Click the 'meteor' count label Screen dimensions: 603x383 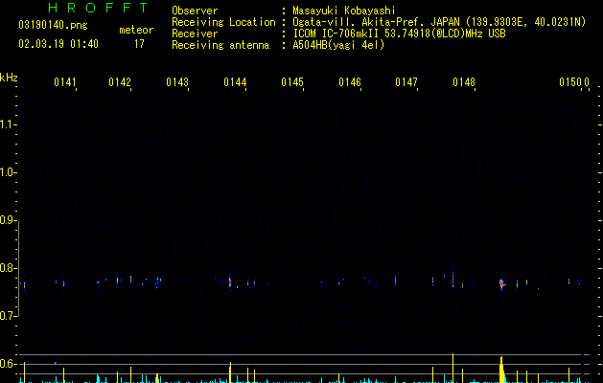[x=136, y=30]
